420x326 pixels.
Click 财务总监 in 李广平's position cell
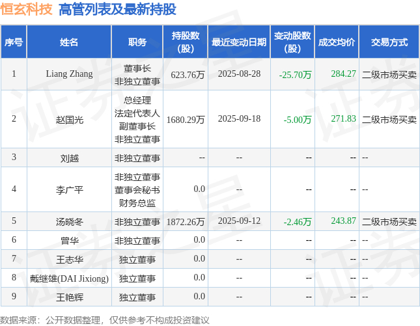point(137,203)
